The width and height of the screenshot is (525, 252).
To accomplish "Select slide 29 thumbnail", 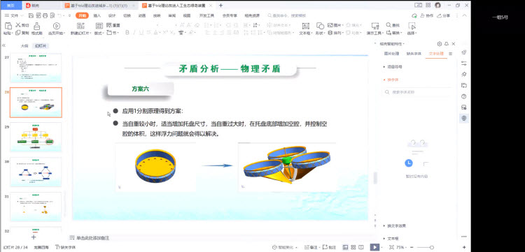I will [36, 138].
